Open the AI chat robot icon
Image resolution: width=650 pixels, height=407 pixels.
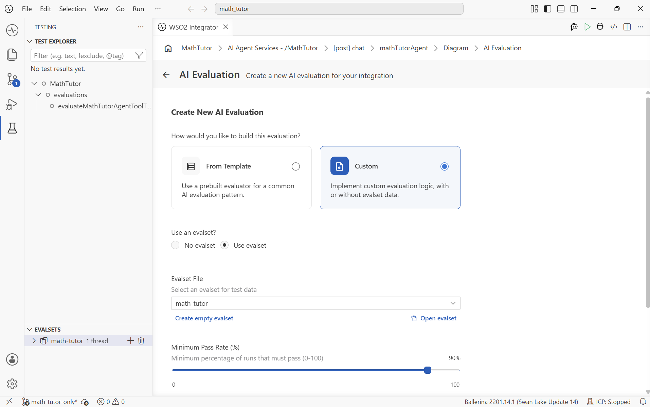point(574,27)
